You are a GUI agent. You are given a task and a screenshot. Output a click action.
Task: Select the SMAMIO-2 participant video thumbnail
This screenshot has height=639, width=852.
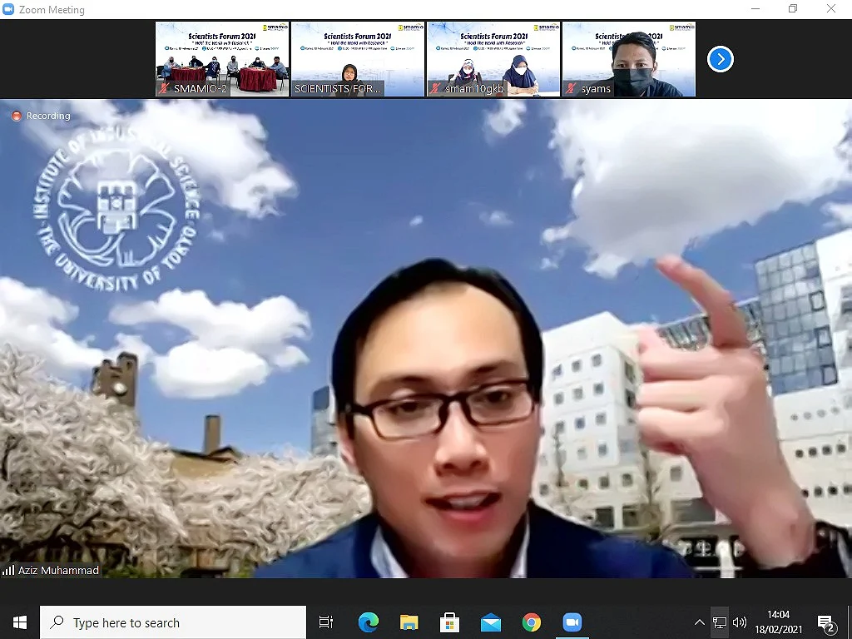point(222,59)
